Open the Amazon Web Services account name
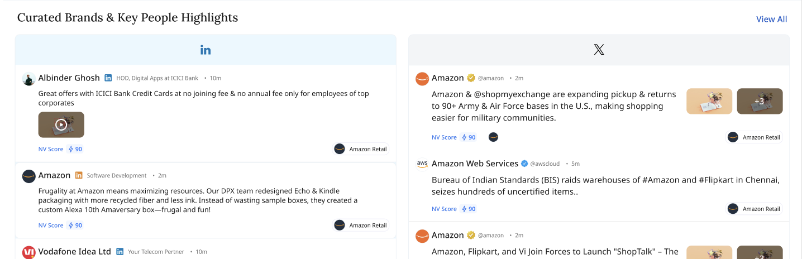 tap(475, 164)
